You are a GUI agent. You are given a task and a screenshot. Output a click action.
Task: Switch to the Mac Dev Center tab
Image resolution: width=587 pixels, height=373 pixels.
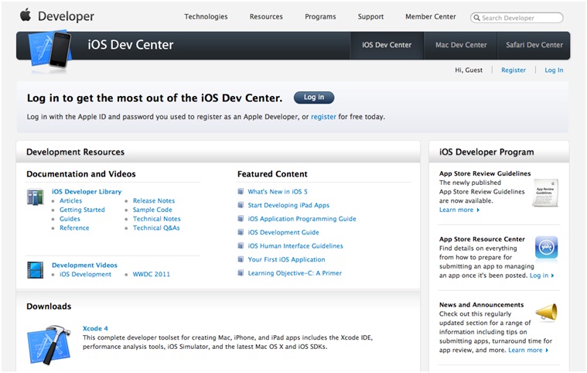pos(461,45)
